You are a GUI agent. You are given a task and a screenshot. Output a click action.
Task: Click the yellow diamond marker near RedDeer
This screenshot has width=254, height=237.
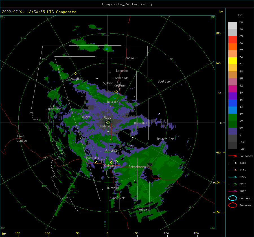click(x=116, y=92)
